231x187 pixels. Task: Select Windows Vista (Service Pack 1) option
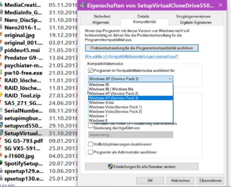pos(130,107)
